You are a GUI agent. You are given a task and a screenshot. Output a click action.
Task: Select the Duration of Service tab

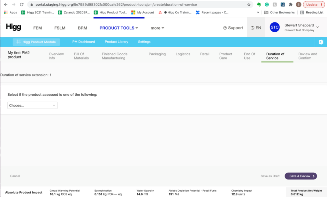pos(275,56)
